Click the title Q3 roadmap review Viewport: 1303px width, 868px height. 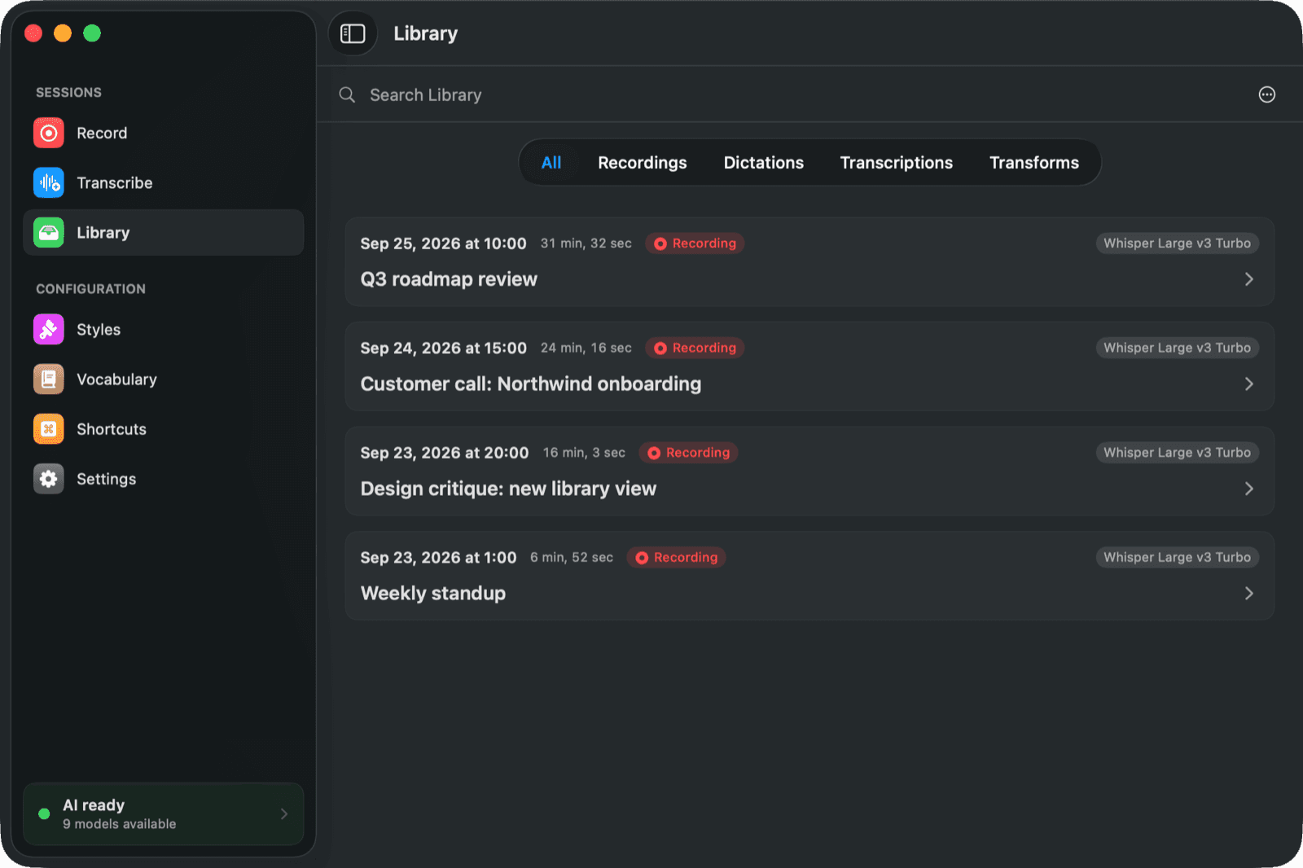coord(449,279)
